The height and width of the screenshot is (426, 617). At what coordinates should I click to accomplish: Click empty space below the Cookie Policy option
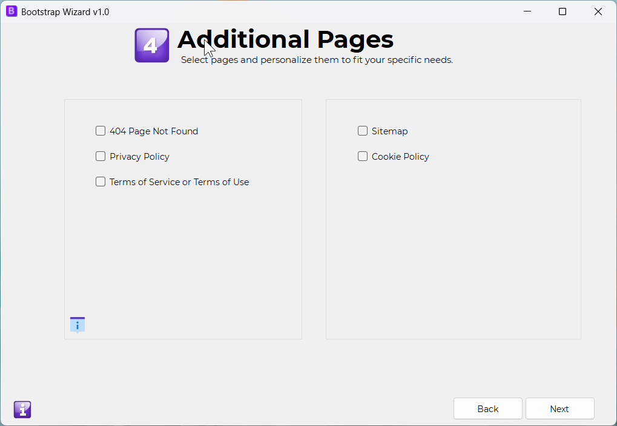453,248
